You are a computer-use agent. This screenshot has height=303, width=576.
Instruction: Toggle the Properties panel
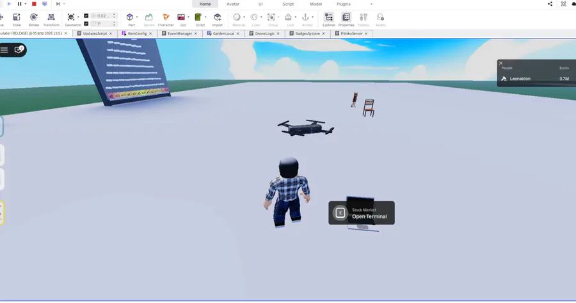point(346,19)
